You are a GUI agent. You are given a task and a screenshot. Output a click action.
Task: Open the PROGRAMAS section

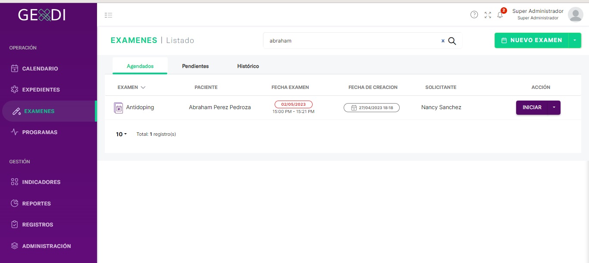(40, 132)
